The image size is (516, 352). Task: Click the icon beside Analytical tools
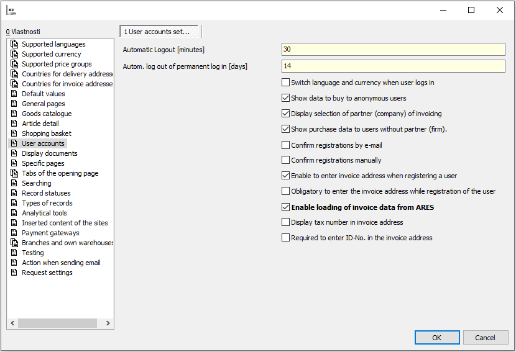[x=14, y=213]
